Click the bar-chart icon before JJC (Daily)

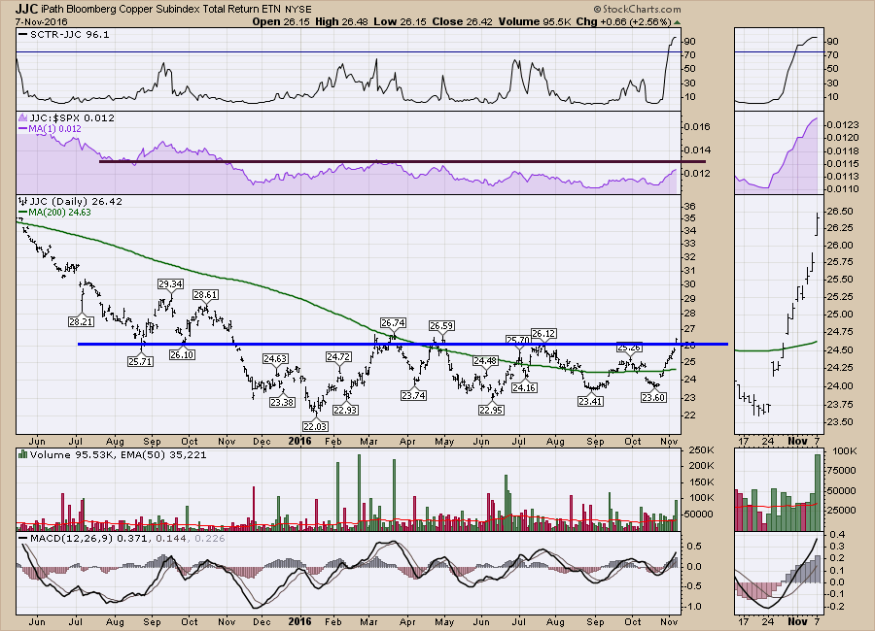click(22, 201)
